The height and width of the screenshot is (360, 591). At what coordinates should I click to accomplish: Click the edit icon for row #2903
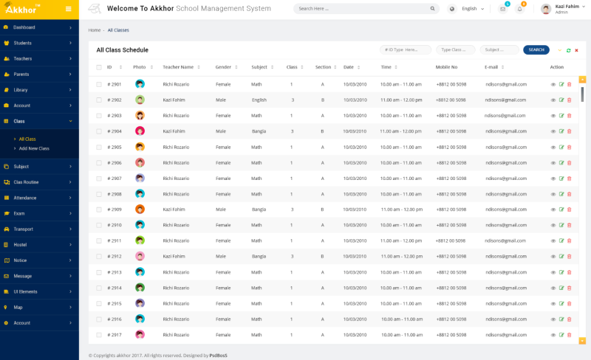(561, 116)
